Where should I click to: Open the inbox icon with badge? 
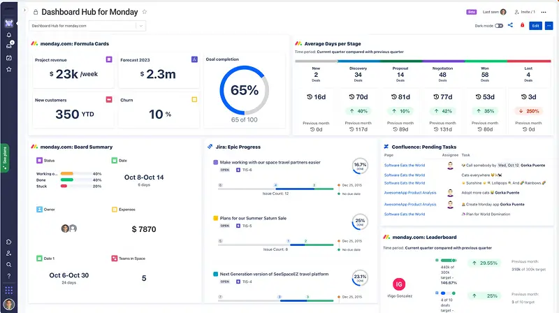point(9,45)
